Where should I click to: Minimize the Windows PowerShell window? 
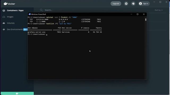tap(131, 14)
